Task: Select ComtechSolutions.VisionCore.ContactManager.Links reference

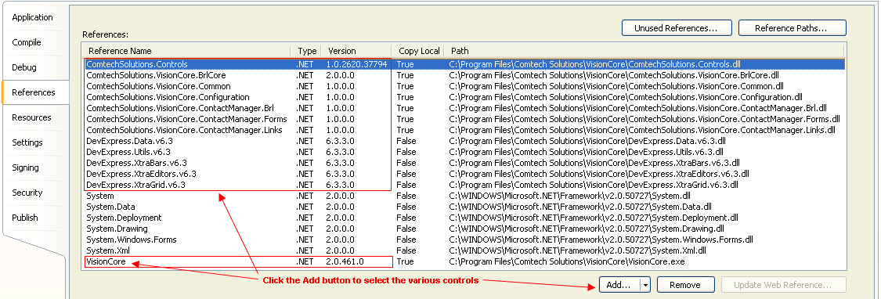Action: (464, 130)
